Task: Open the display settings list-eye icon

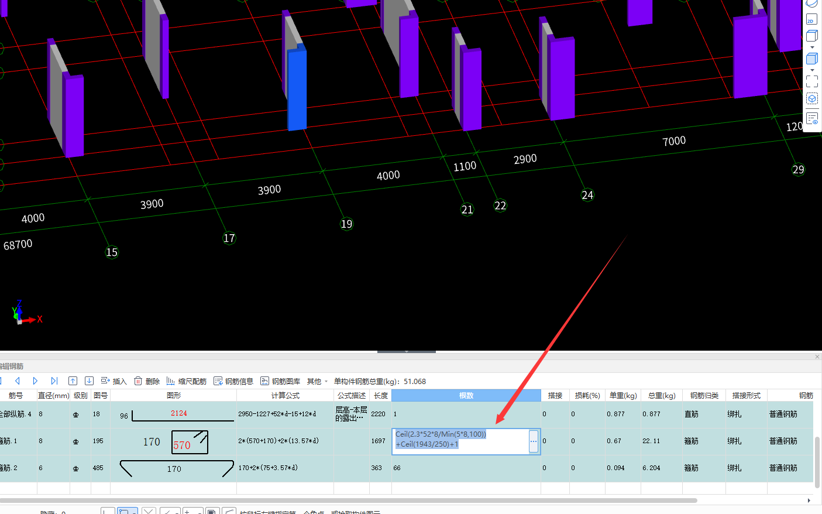Action: (811, 119)
